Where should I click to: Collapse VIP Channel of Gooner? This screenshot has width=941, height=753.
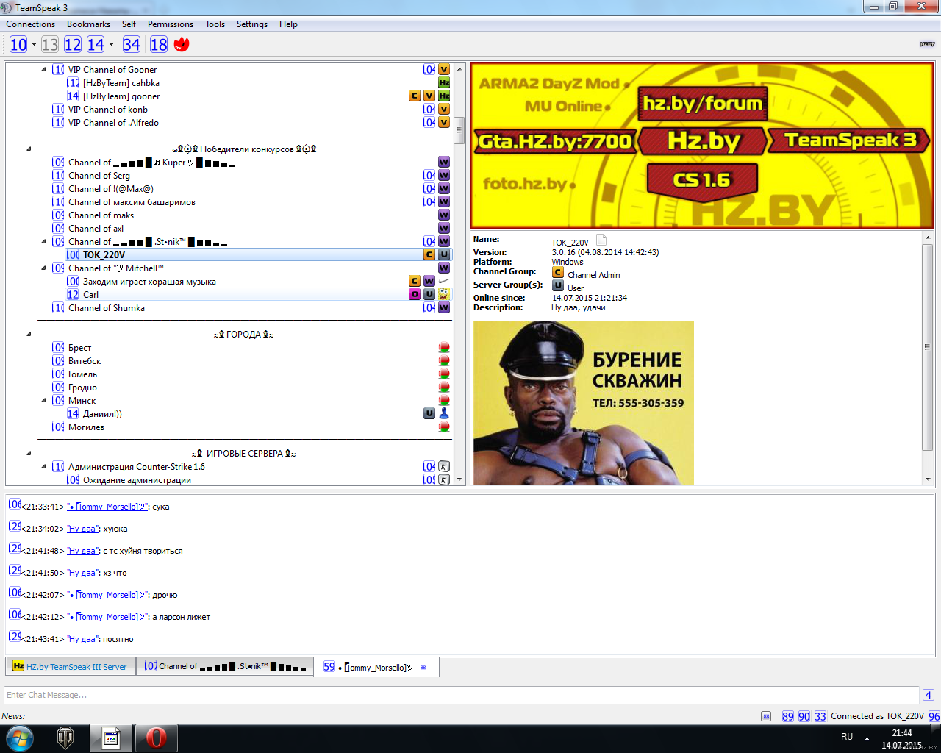[x=43, y=70]
